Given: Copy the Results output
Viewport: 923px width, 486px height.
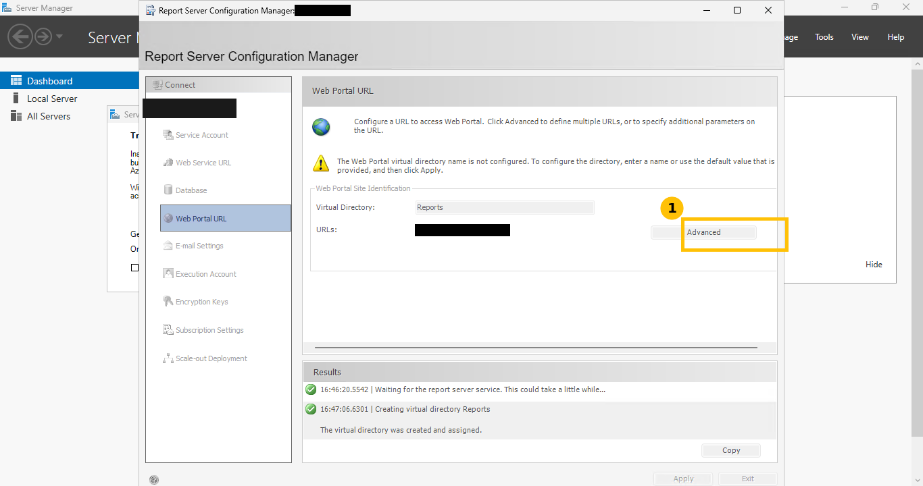Looking at the screenshot, I should (731, 450).
